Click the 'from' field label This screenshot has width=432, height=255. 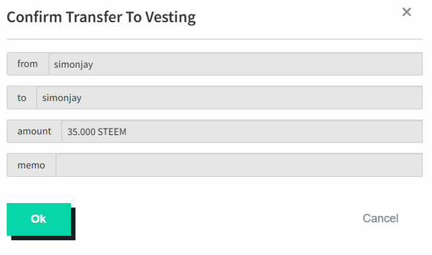(x=28, y=64)
